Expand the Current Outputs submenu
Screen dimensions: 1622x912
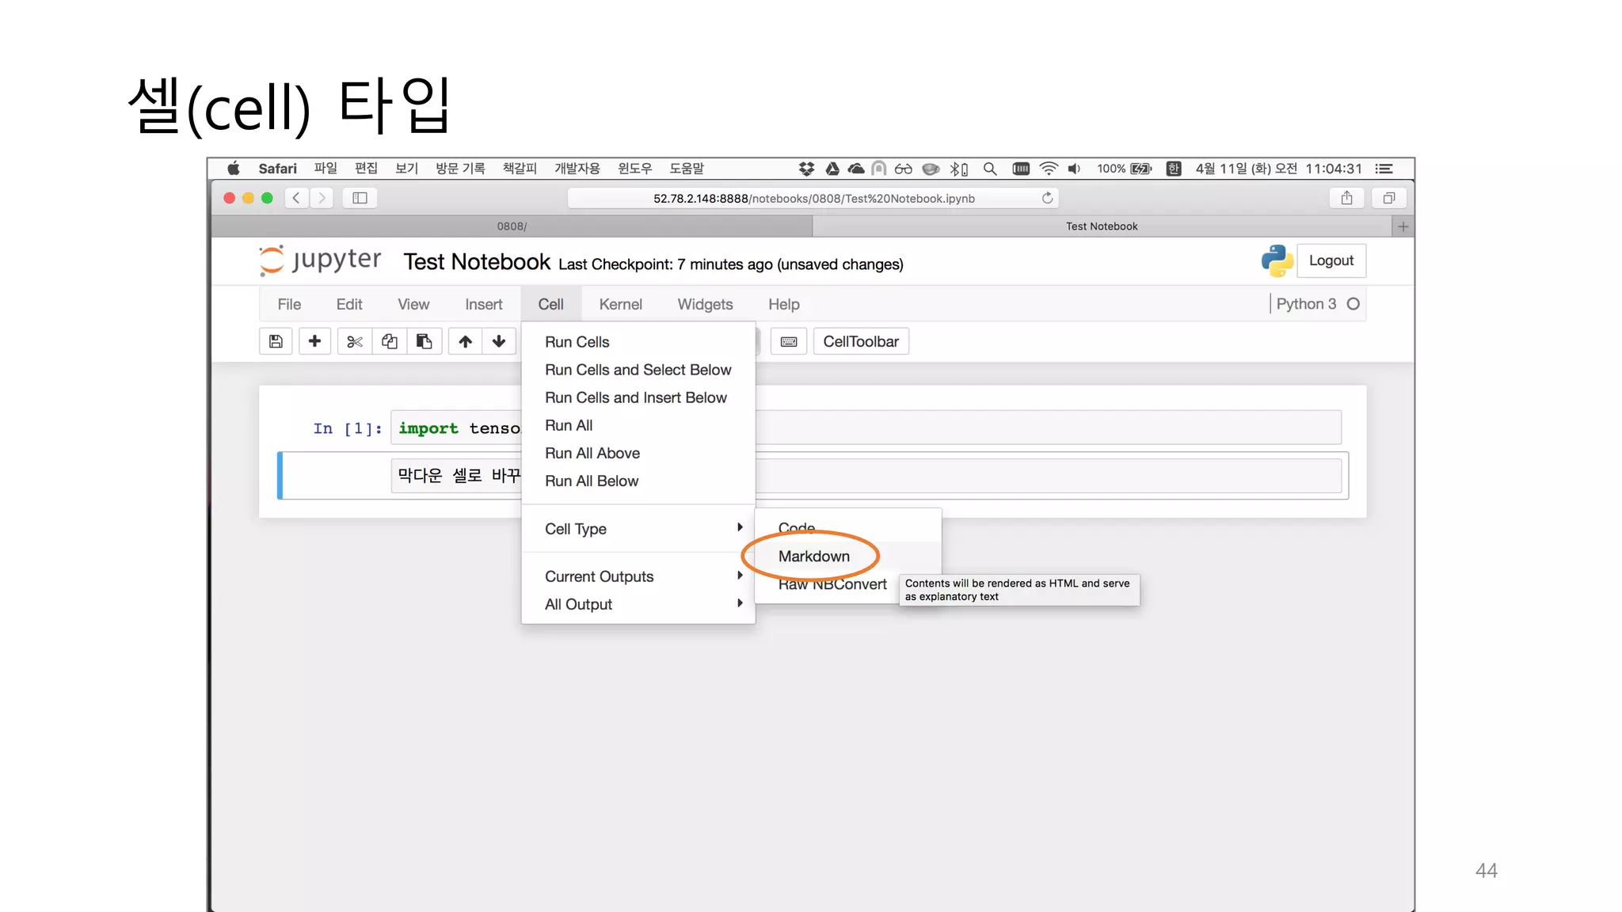pyautogui.click(x=638, y=576)
